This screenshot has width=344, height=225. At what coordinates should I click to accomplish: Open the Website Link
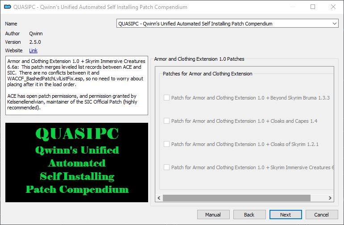[x=33, y=50]
